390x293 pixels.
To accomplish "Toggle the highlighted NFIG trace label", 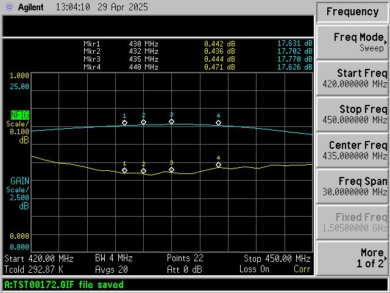I will tap(20, 115).
